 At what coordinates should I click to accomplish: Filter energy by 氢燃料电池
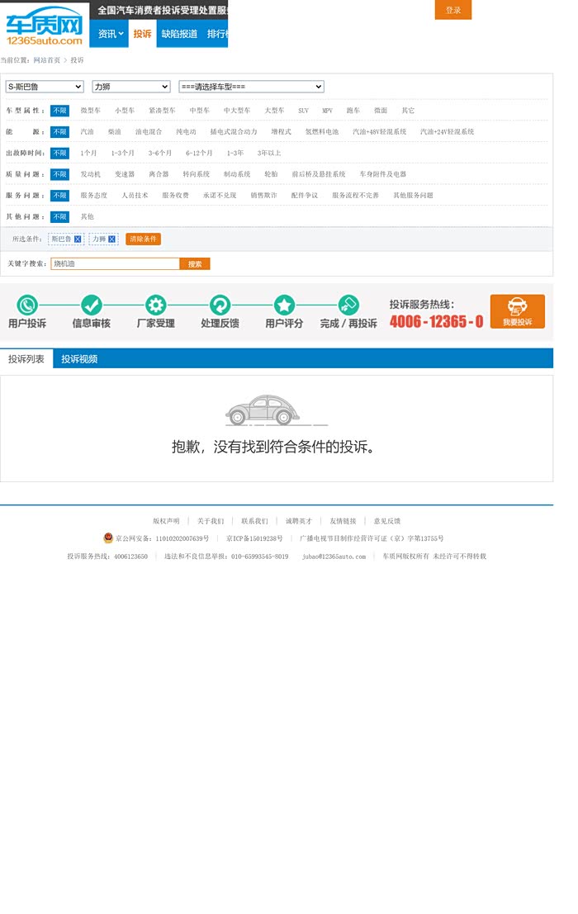tap(322, 132)
